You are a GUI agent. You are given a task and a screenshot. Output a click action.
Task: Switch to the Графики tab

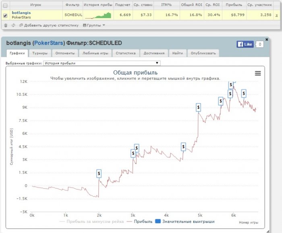click(x=17, y=53)
